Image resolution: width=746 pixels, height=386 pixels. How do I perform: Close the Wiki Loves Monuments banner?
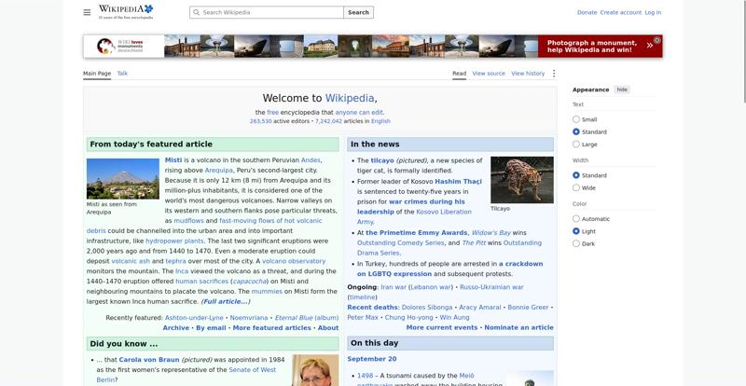(x=657, y=40)
